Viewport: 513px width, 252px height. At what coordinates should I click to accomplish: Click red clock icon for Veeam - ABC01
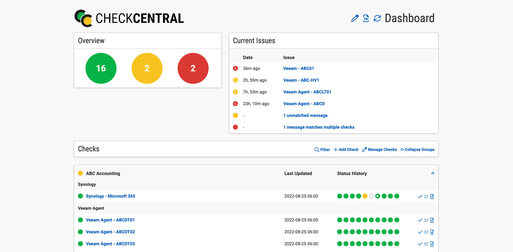point(235,68)
